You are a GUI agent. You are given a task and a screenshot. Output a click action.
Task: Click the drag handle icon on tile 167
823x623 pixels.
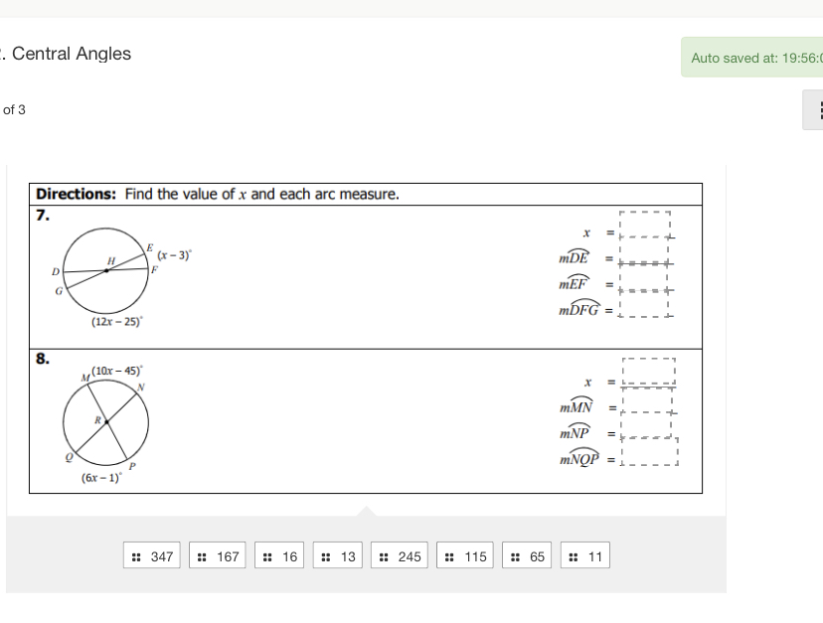(x=202, y=556)
